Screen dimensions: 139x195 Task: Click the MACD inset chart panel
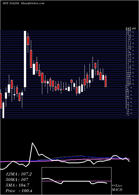coord(76,181)
